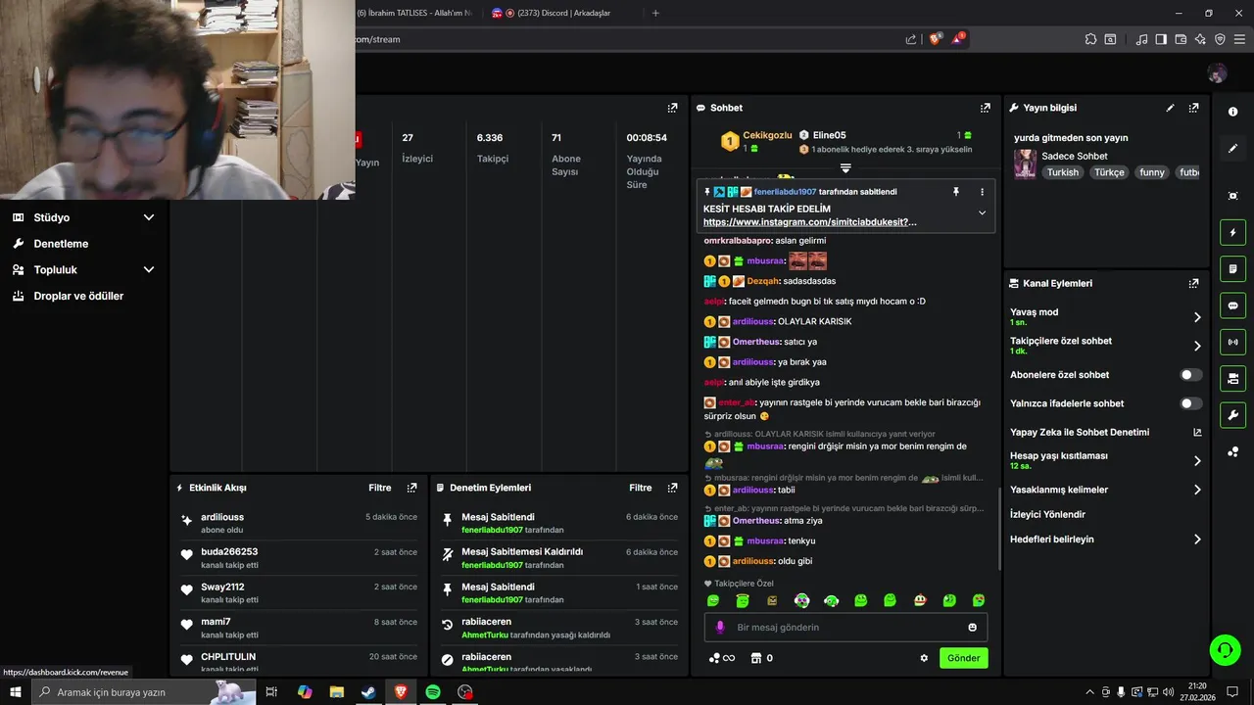Click the collapse arrow above pinned message
The height and width of the screenshot is (705, 1254).
845,168
